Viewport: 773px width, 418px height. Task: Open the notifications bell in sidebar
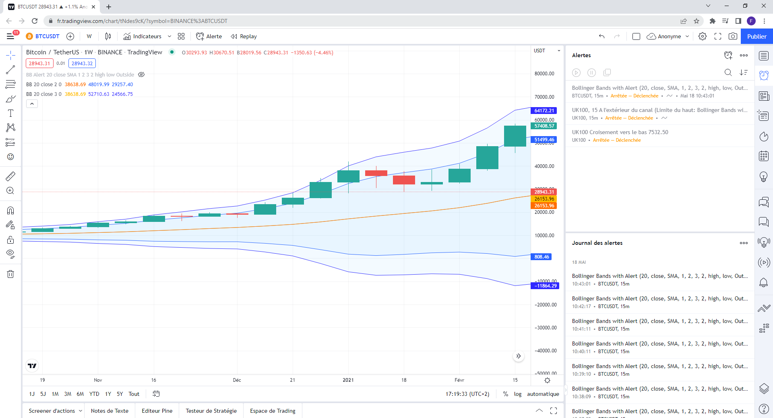coord(764,283)
